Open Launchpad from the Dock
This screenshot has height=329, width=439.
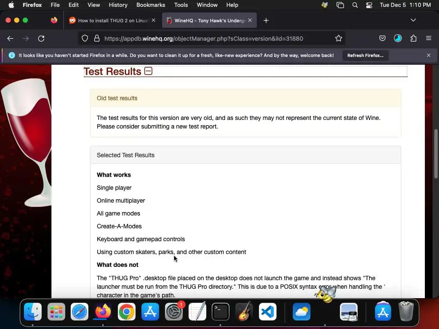click(x=56, y=311)
